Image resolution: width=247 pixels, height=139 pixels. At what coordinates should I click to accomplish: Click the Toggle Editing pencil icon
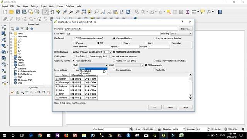coord(11,19)
